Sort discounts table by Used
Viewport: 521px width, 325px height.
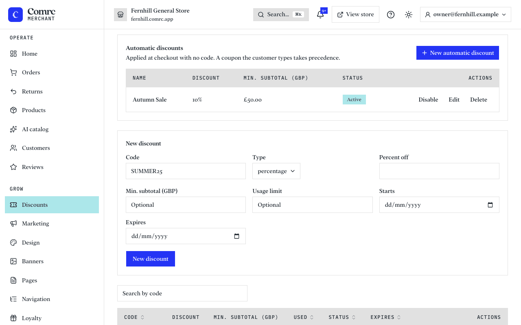[x=304, y=317]
